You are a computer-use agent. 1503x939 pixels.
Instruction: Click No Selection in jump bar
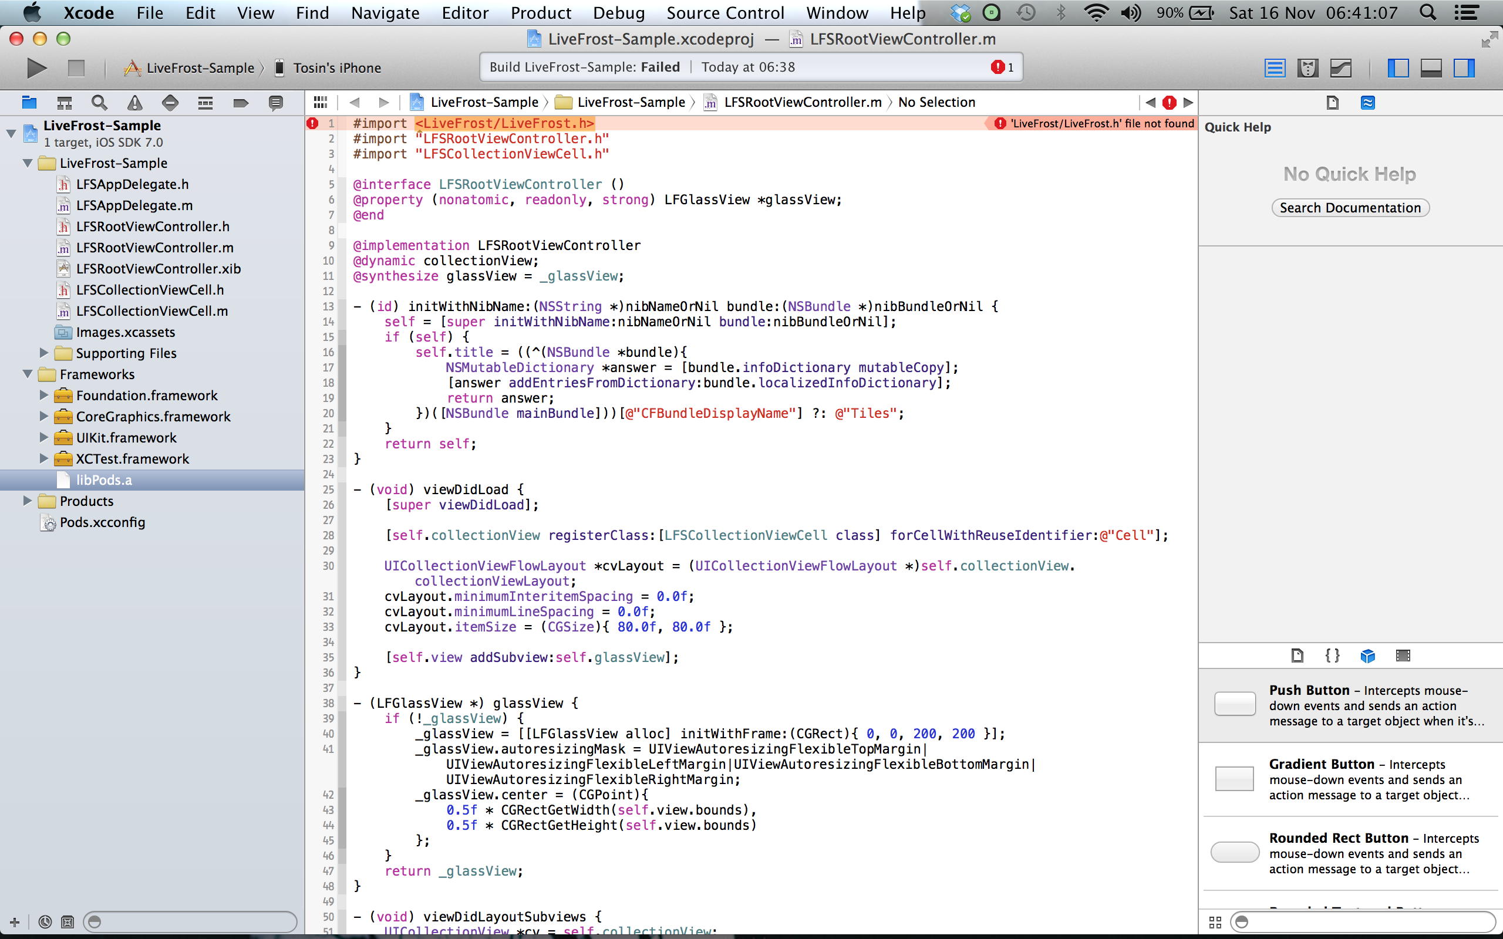point(936,102)
